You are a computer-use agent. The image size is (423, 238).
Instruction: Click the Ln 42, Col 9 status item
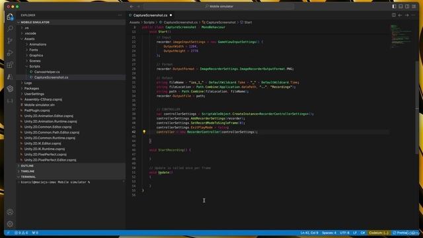(x=309, y=233)
